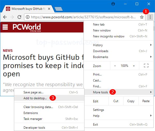Click the forward navigation arrow

[12, 17]
